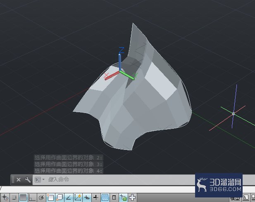The height and width of the screenshot is (202, 255).
Task: Toggle Dynamic Input icon
Action: 87,197
